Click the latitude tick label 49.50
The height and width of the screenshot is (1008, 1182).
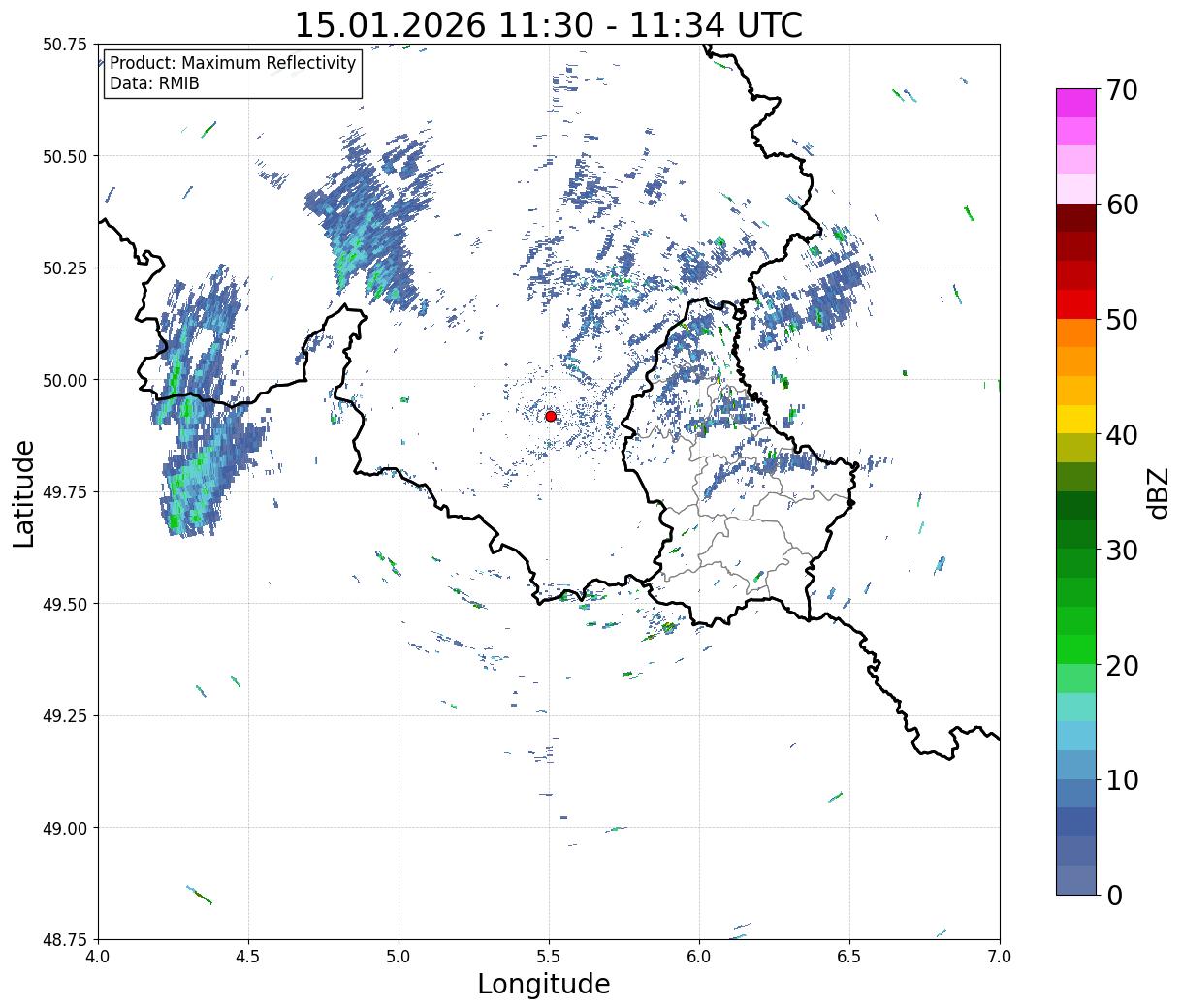tap(66, 604)
